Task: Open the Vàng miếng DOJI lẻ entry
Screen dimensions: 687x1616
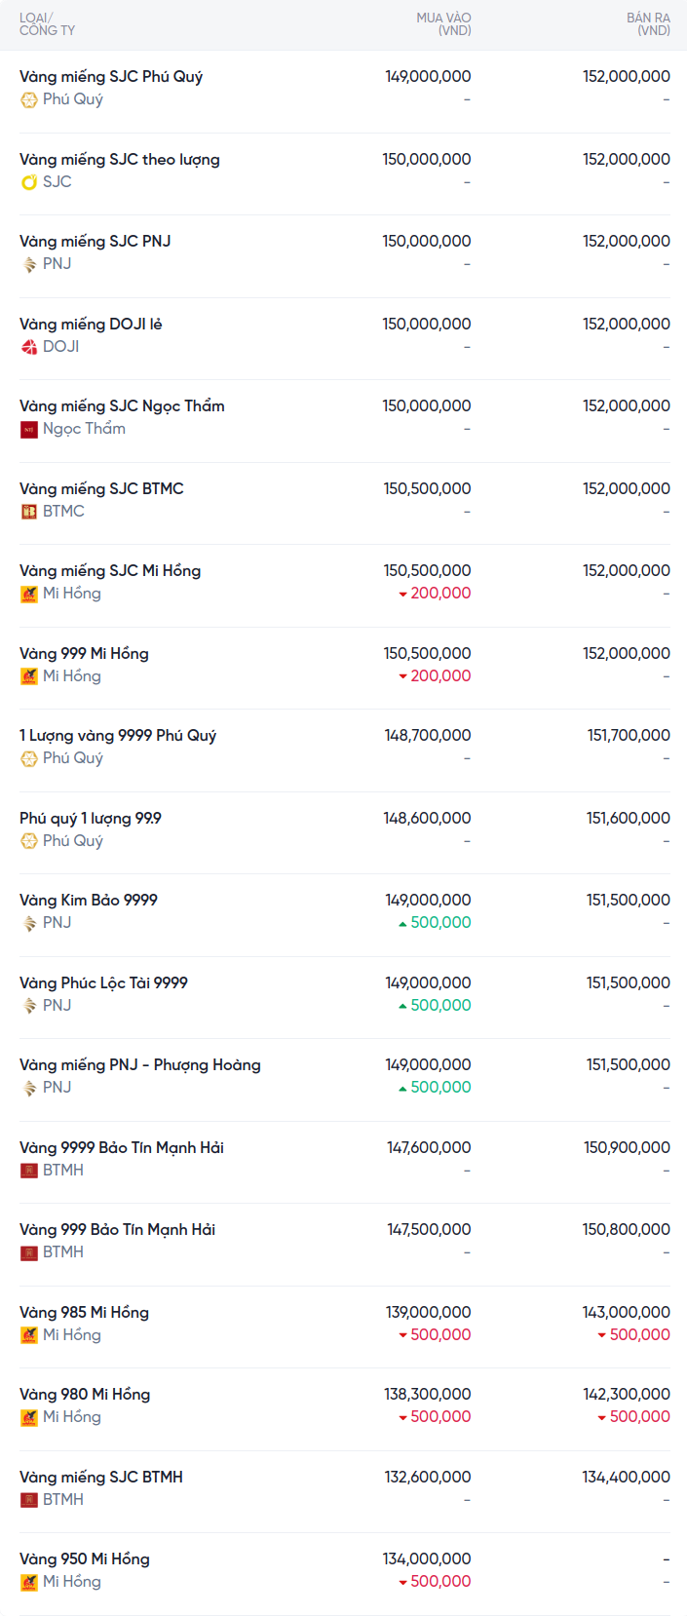Action: [x=91, y=324]
